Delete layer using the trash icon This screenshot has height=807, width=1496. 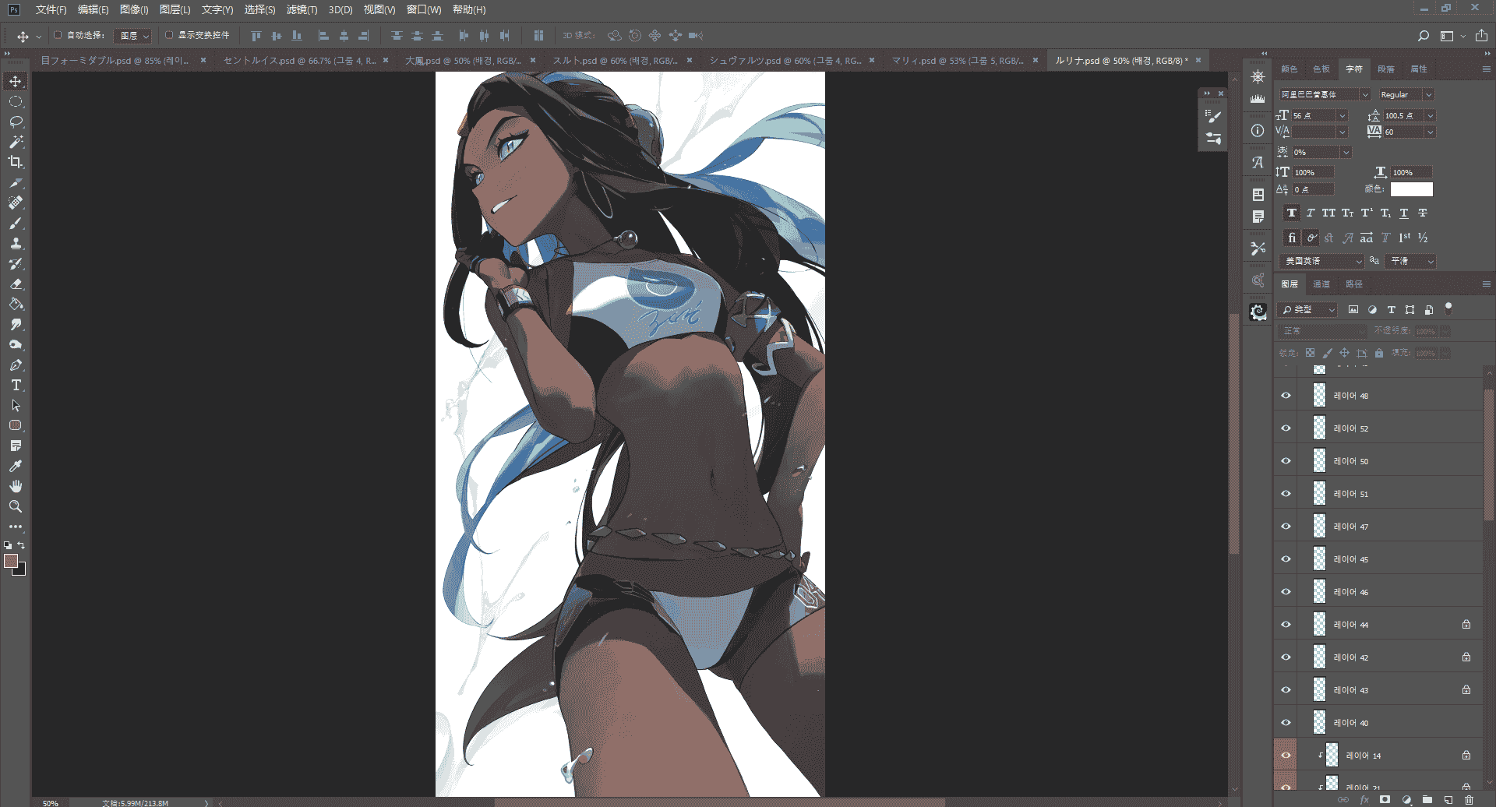tap(1469, 800)
